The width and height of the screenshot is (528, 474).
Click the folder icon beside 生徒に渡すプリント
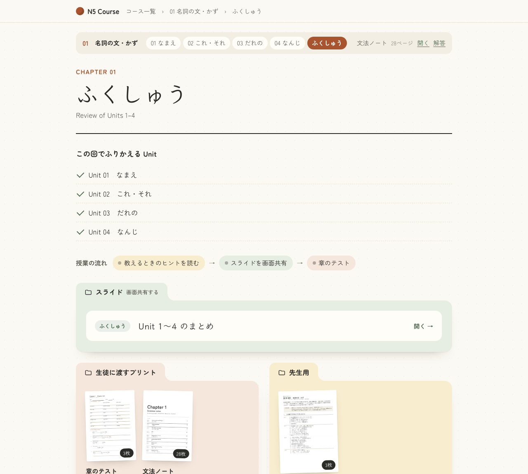[x=88, y=373]
